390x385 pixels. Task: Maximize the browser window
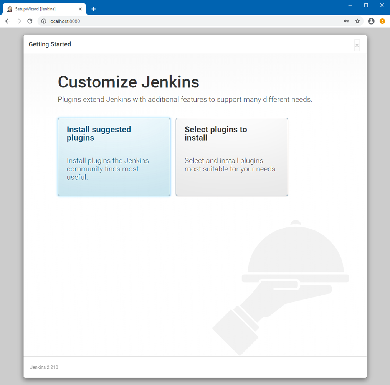pyautogui.click(x=366, y=5)
